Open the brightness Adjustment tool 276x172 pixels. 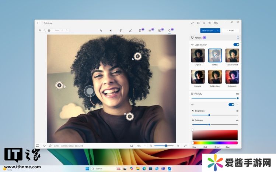tap(111, 31)
